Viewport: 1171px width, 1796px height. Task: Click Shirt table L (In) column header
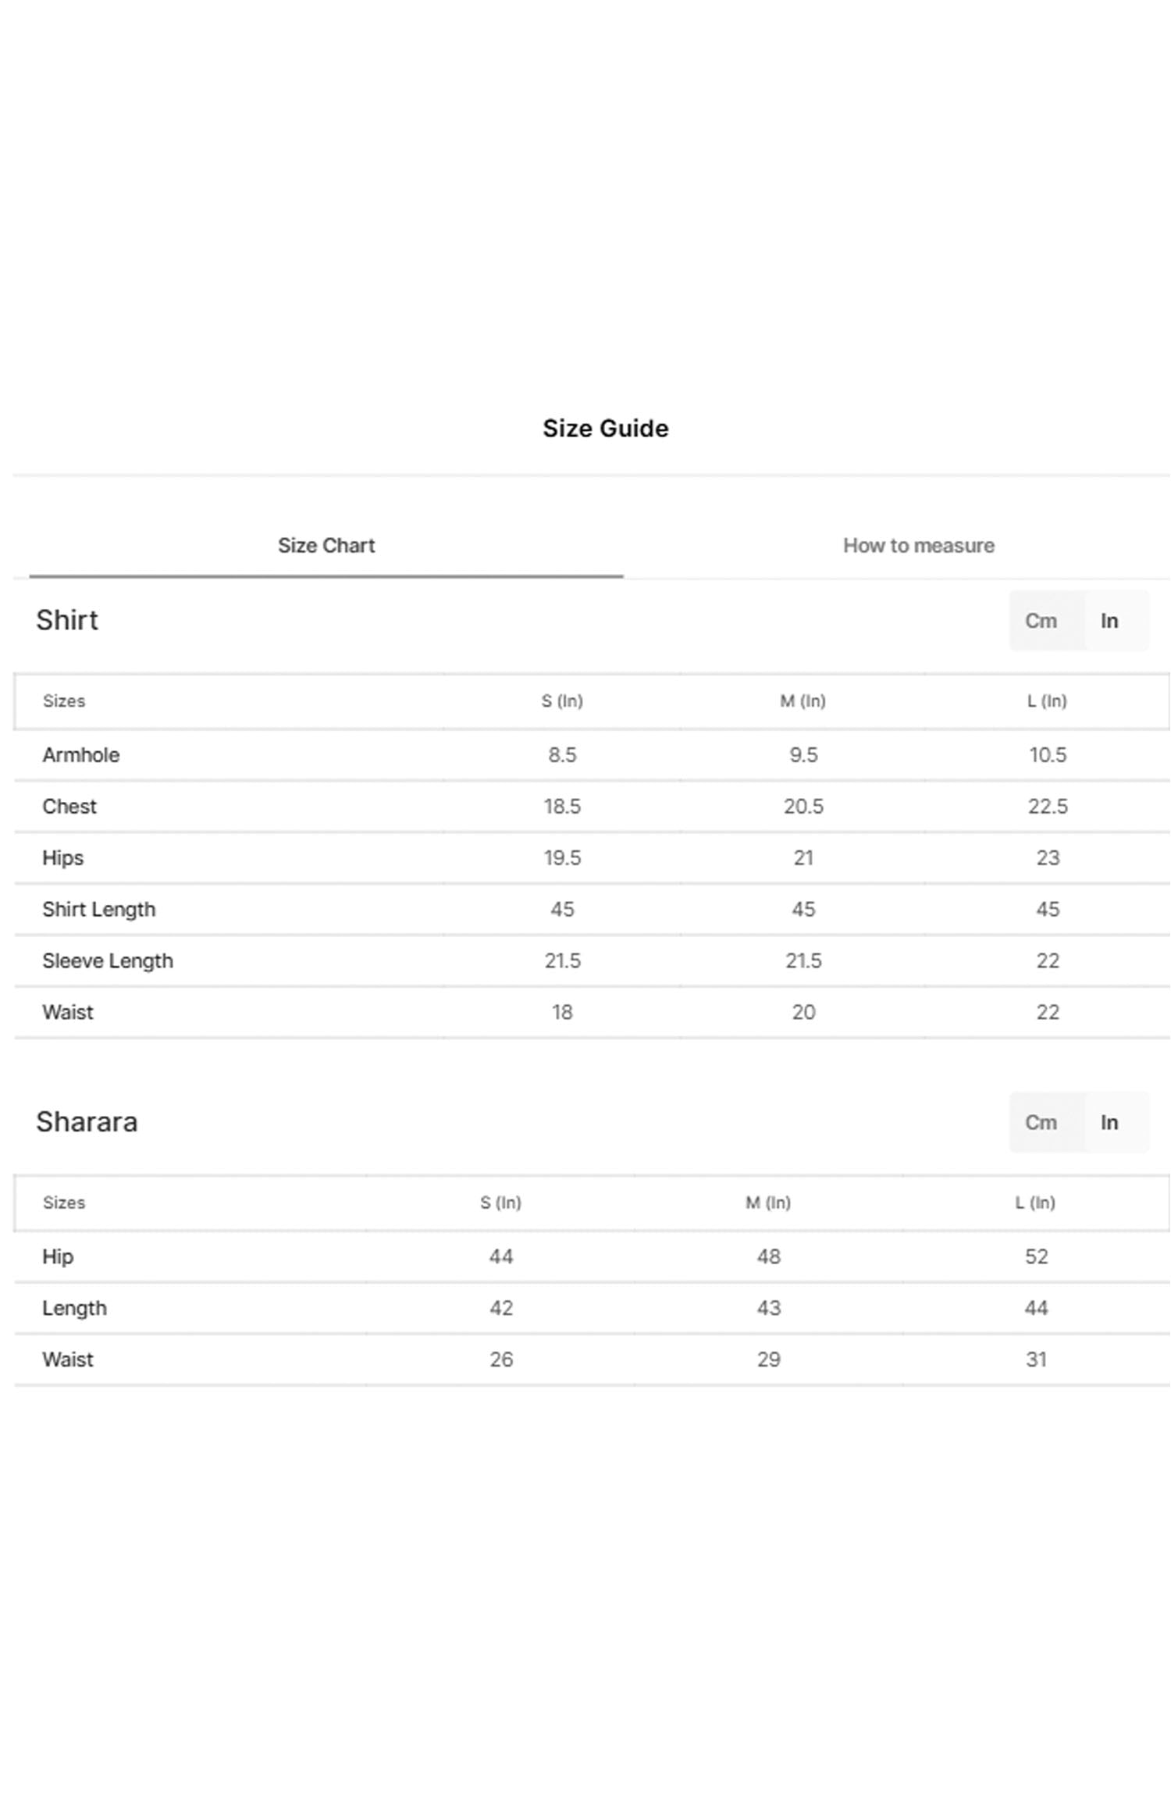click(1047, 701)
